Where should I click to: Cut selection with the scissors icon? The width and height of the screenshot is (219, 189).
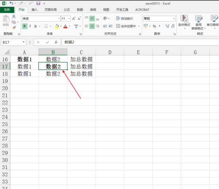(14, 16)
